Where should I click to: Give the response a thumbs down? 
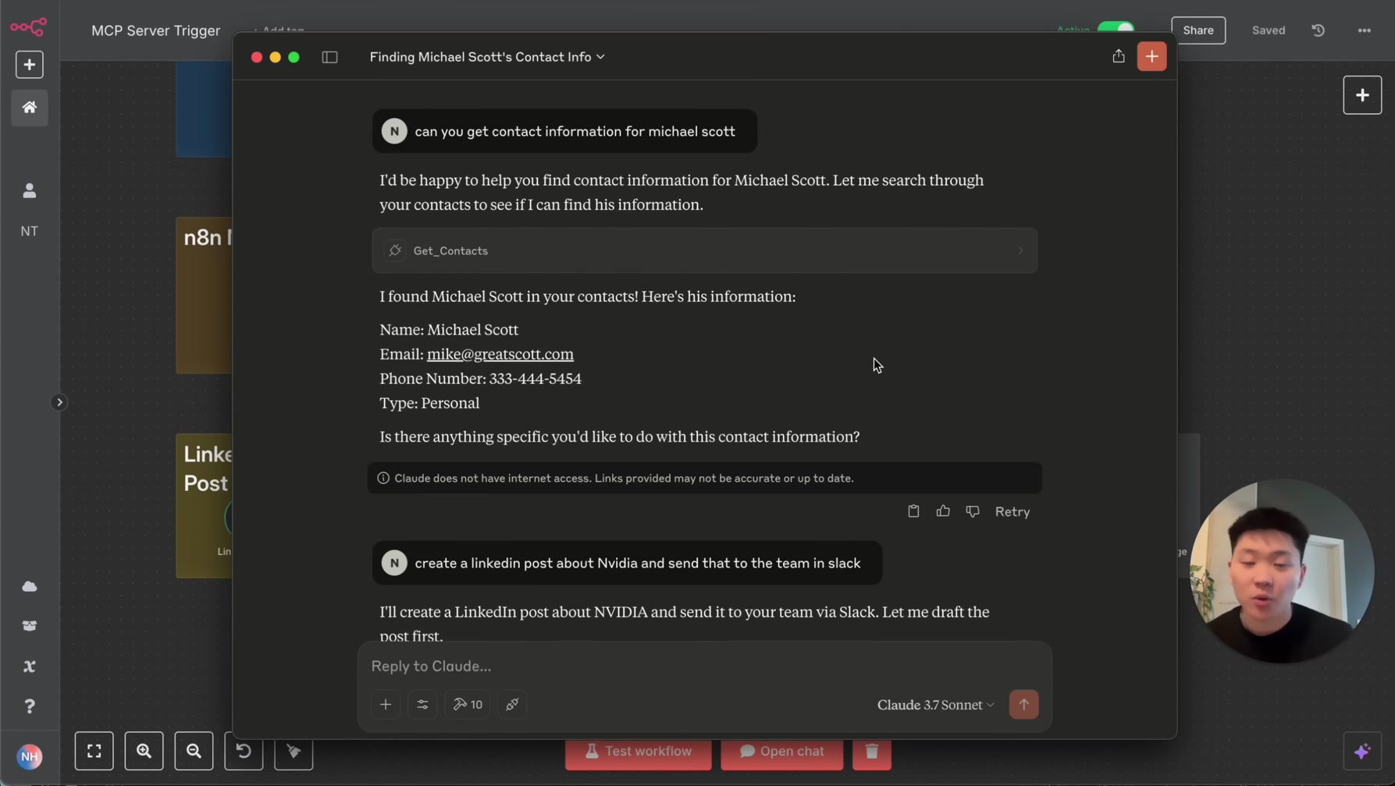click(x=973, y=511)
